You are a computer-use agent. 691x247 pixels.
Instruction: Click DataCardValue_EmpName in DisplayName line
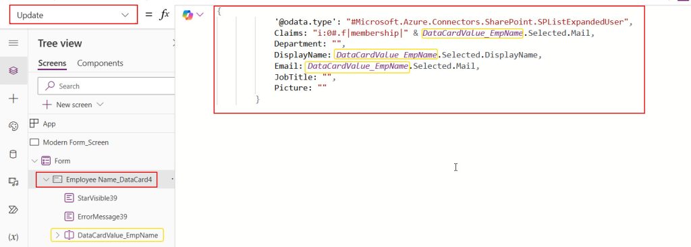tap(386, 55)
